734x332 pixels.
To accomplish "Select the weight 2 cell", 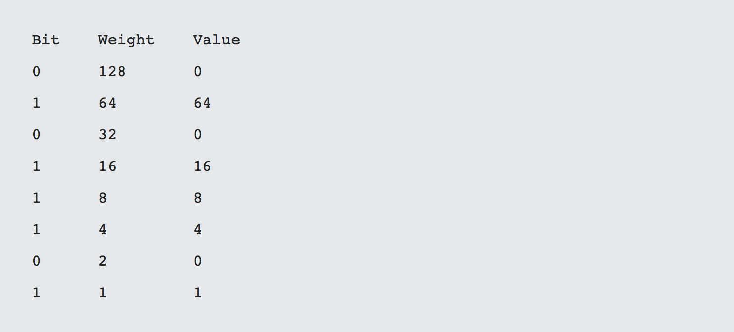I will point(102,261).
